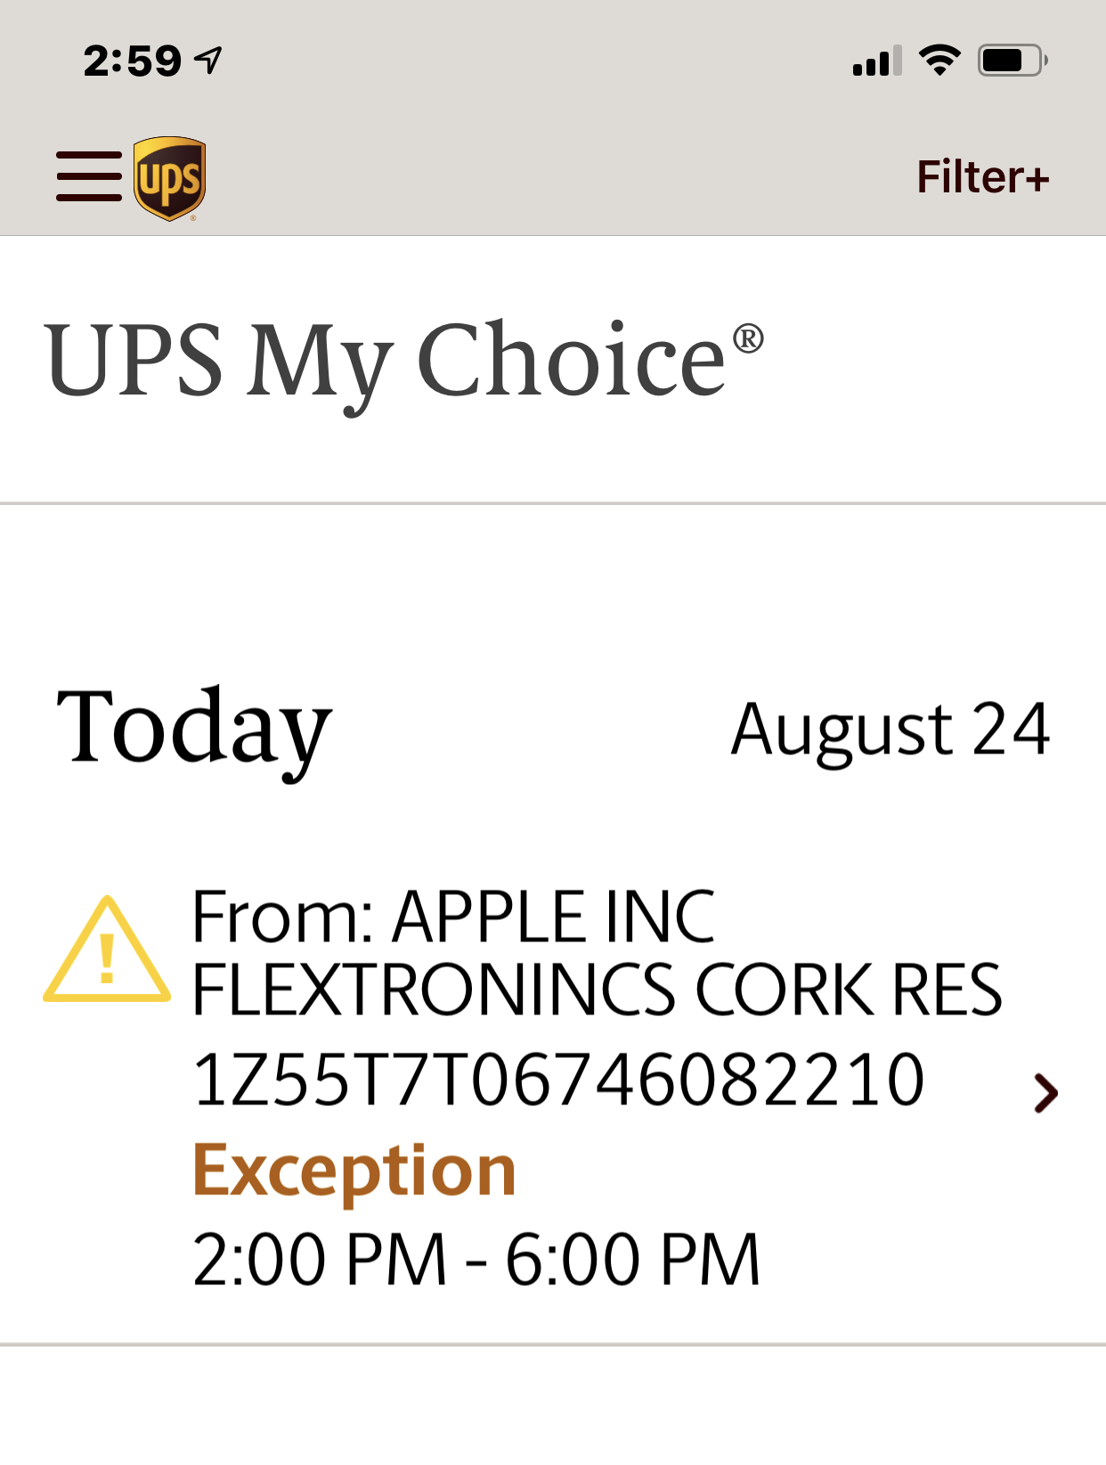This screenshot has height=1465, width=1106.
Task: Tap the UPS My Choice title
Action: [x=385, y=361]
